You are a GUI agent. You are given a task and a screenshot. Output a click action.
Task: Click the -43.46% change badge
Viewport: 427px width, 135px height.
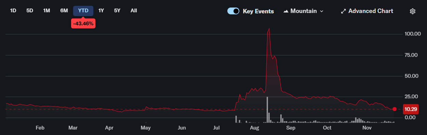point(83,24)
